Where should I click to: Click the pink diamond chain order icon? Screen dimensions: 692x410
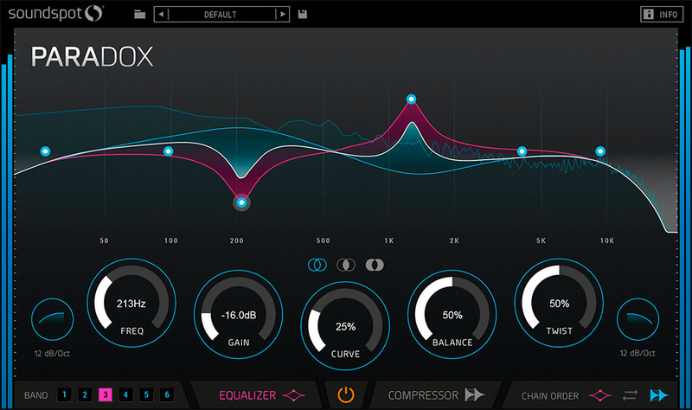pos(599,395)
